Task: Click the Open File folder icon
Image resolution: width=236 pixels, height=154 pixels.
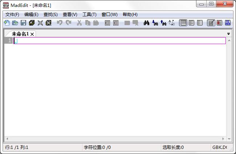Action: pos(15,23)
